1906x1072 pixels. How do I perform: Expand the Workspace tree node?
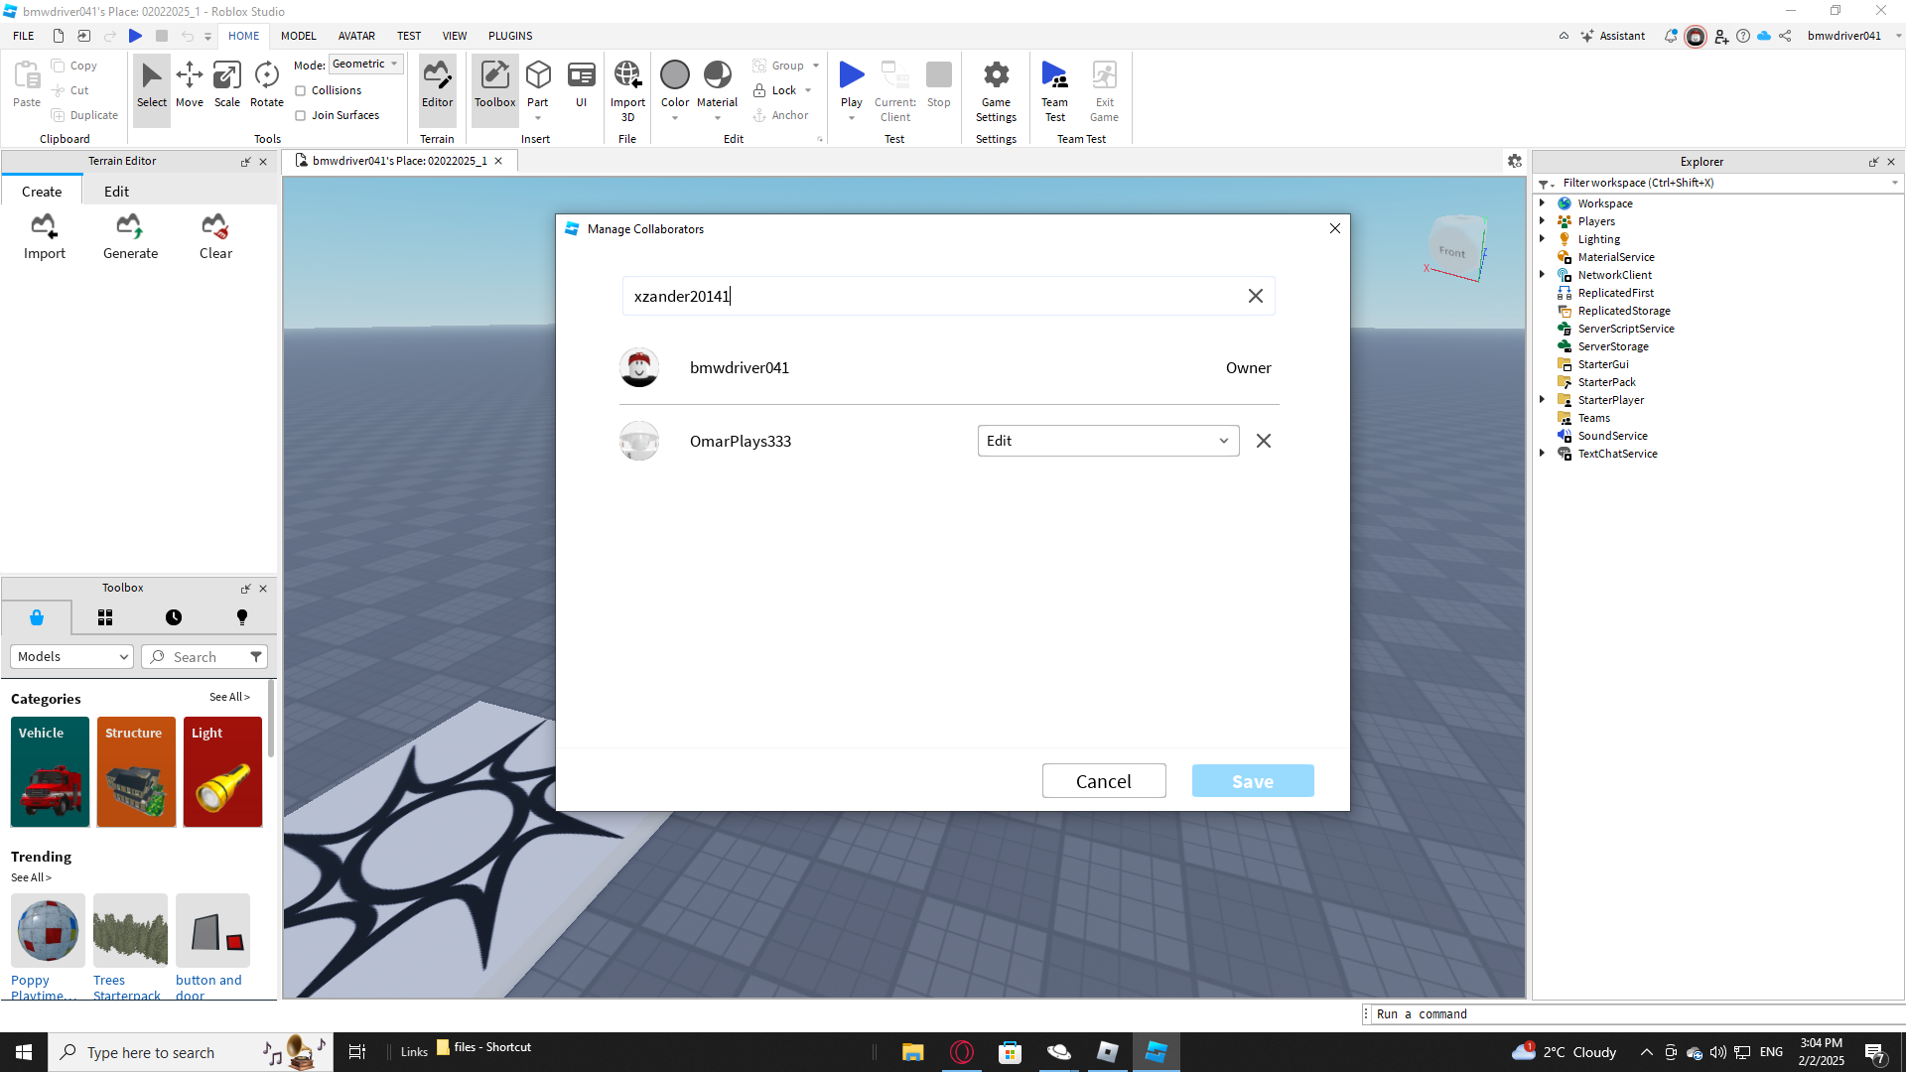pos(1543,203)
